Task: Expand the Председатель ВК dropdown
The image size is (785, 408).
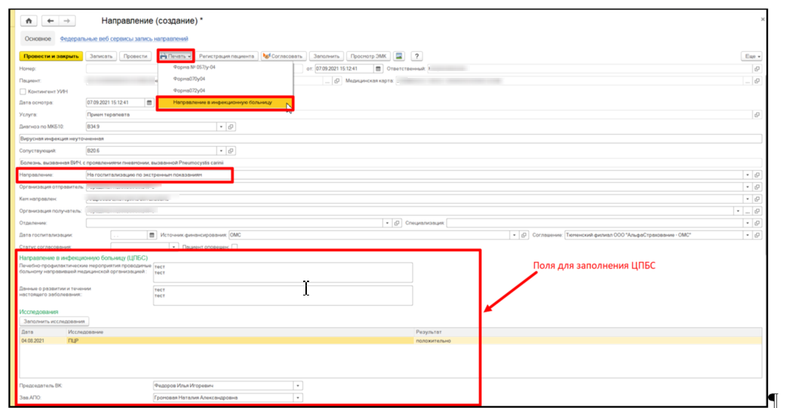Action: click(297, 386)
